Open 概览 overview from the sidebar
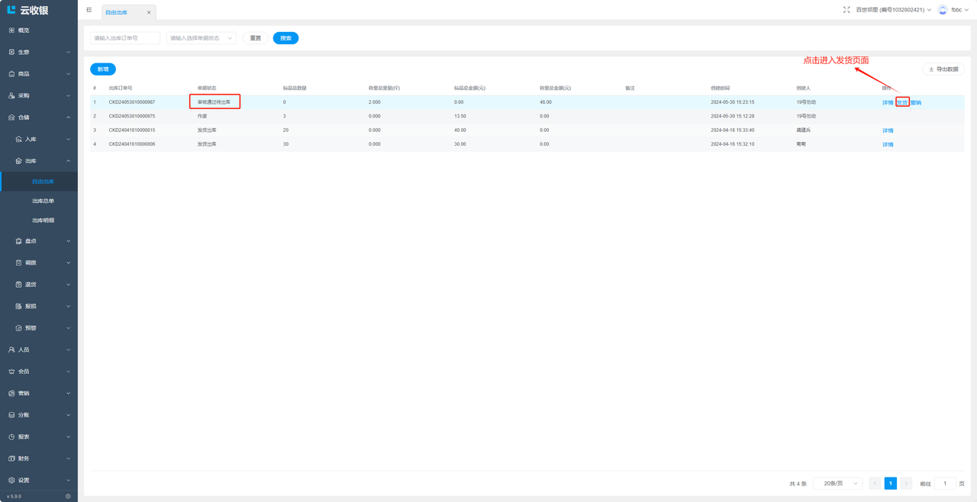 [24, 31]
